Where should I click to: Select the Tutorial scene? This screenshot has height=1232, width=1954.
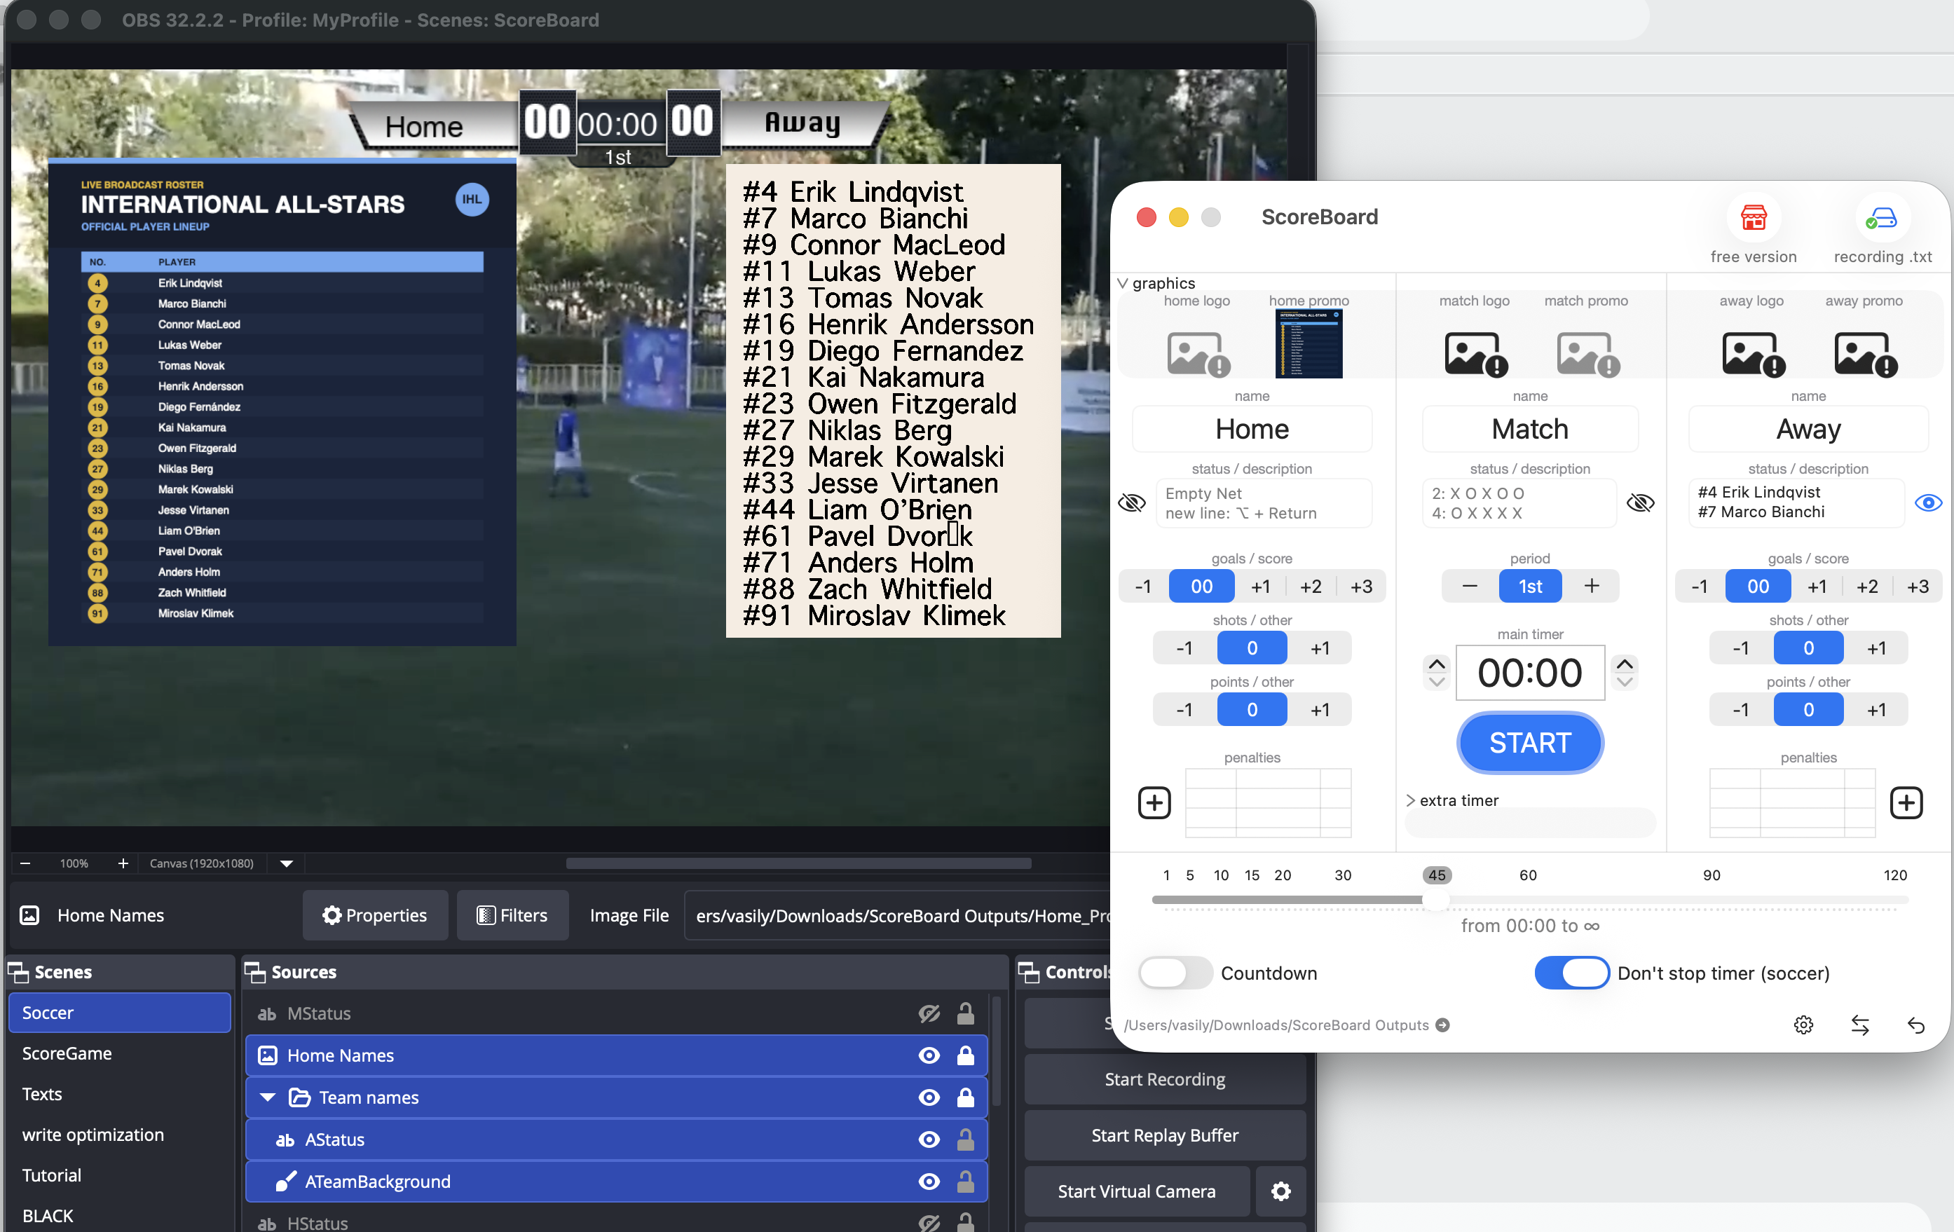pos(120,1175)
